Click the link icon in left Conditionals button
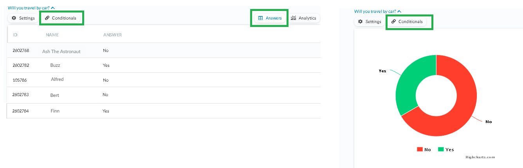 (x=47, y=18)
